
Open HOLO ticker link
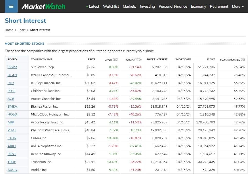(x=12, y=114)
